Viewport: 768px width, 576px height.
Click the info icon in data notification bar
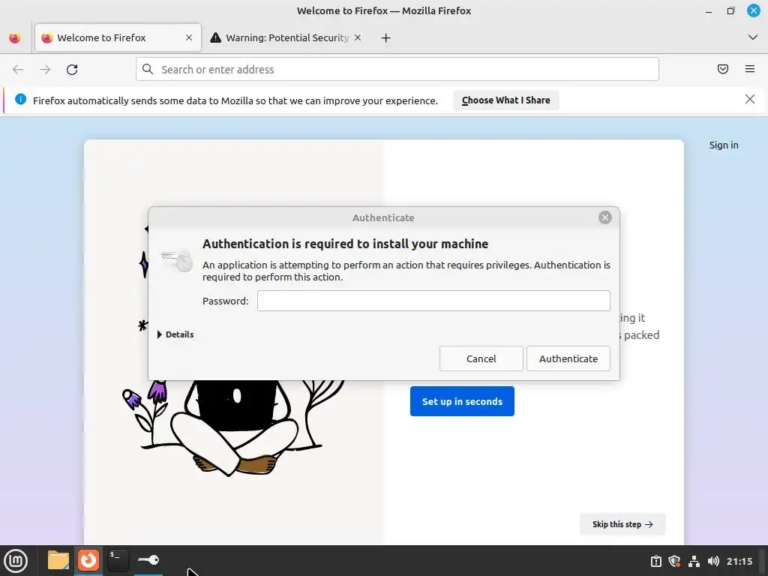pos(20,100)
